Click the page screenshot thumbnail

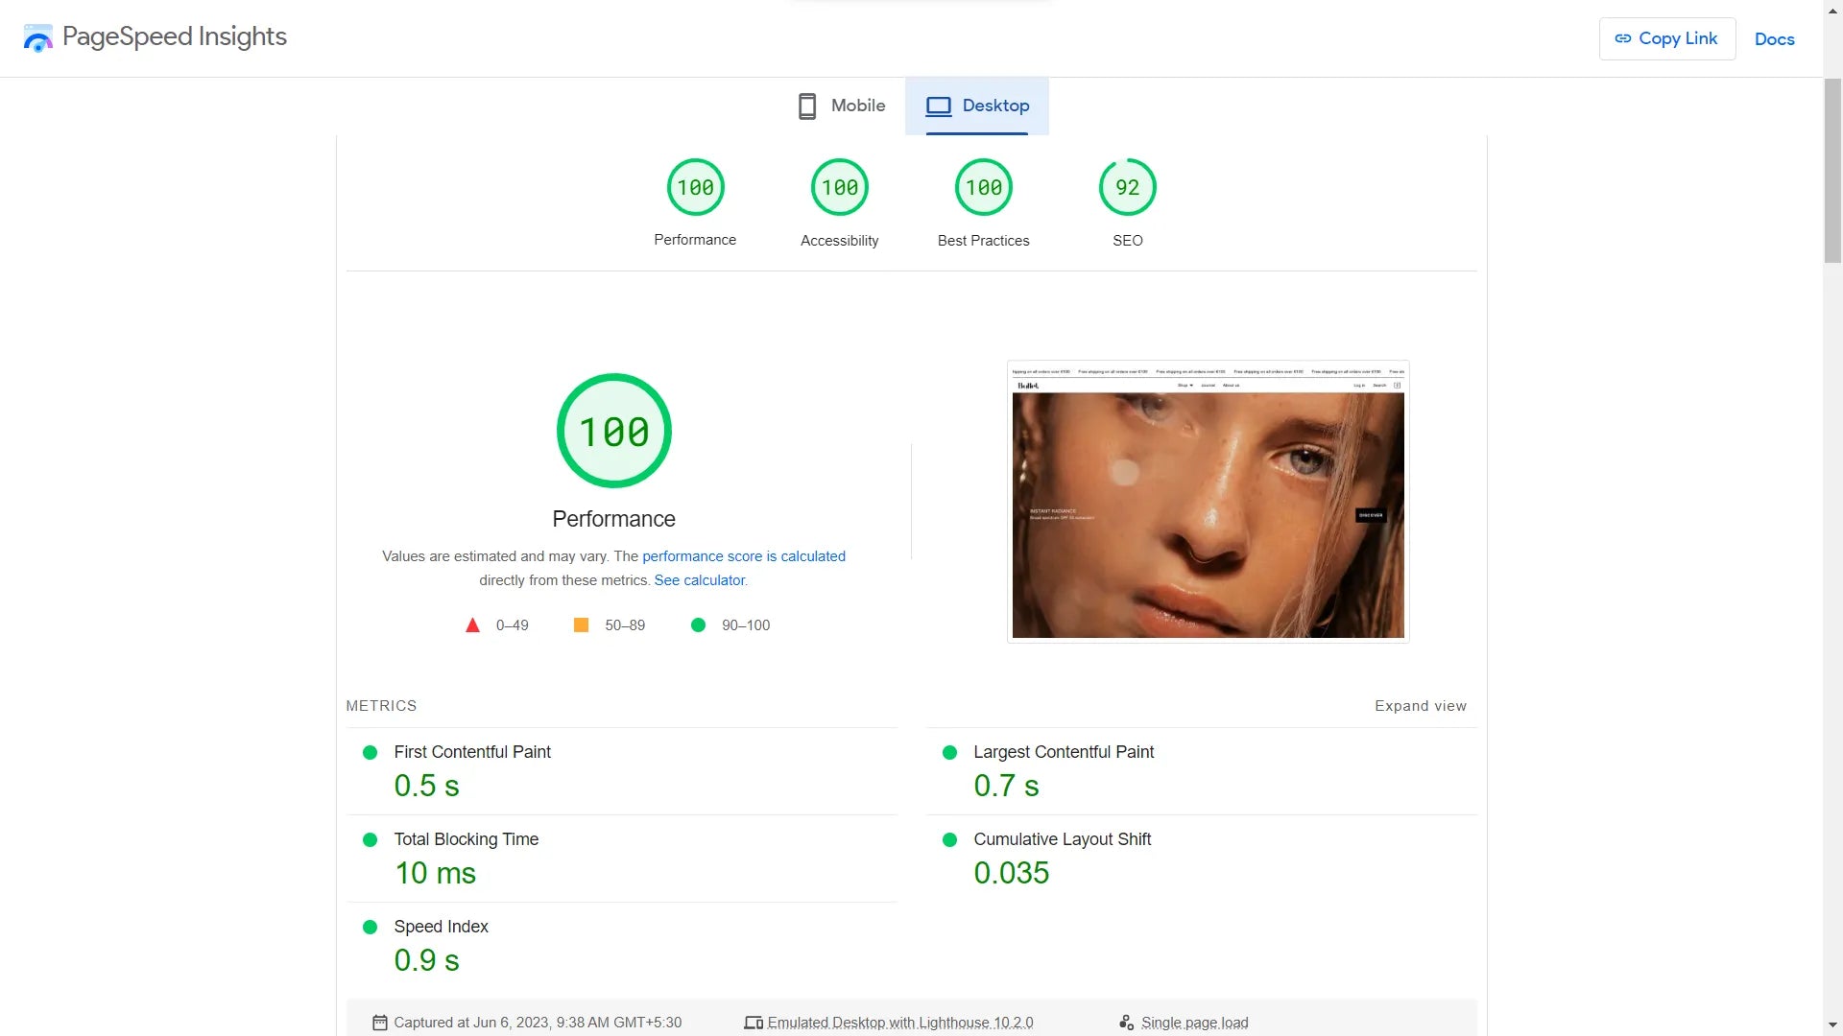[1208, 502]
